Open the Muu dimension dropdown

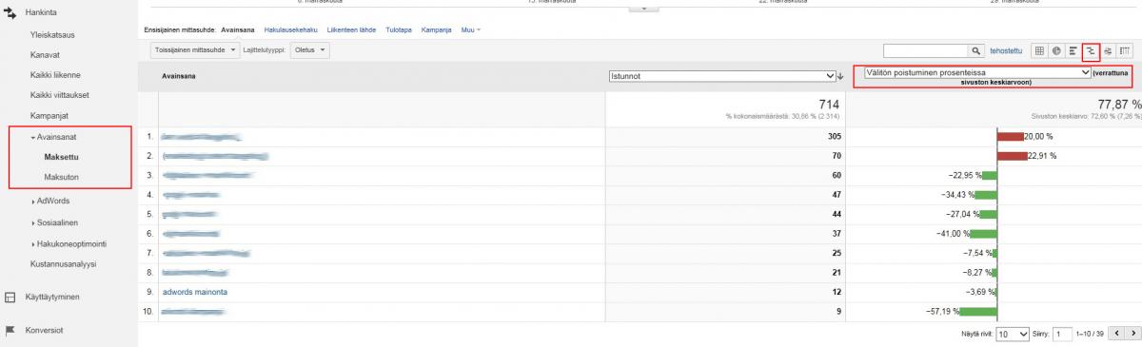470,30
